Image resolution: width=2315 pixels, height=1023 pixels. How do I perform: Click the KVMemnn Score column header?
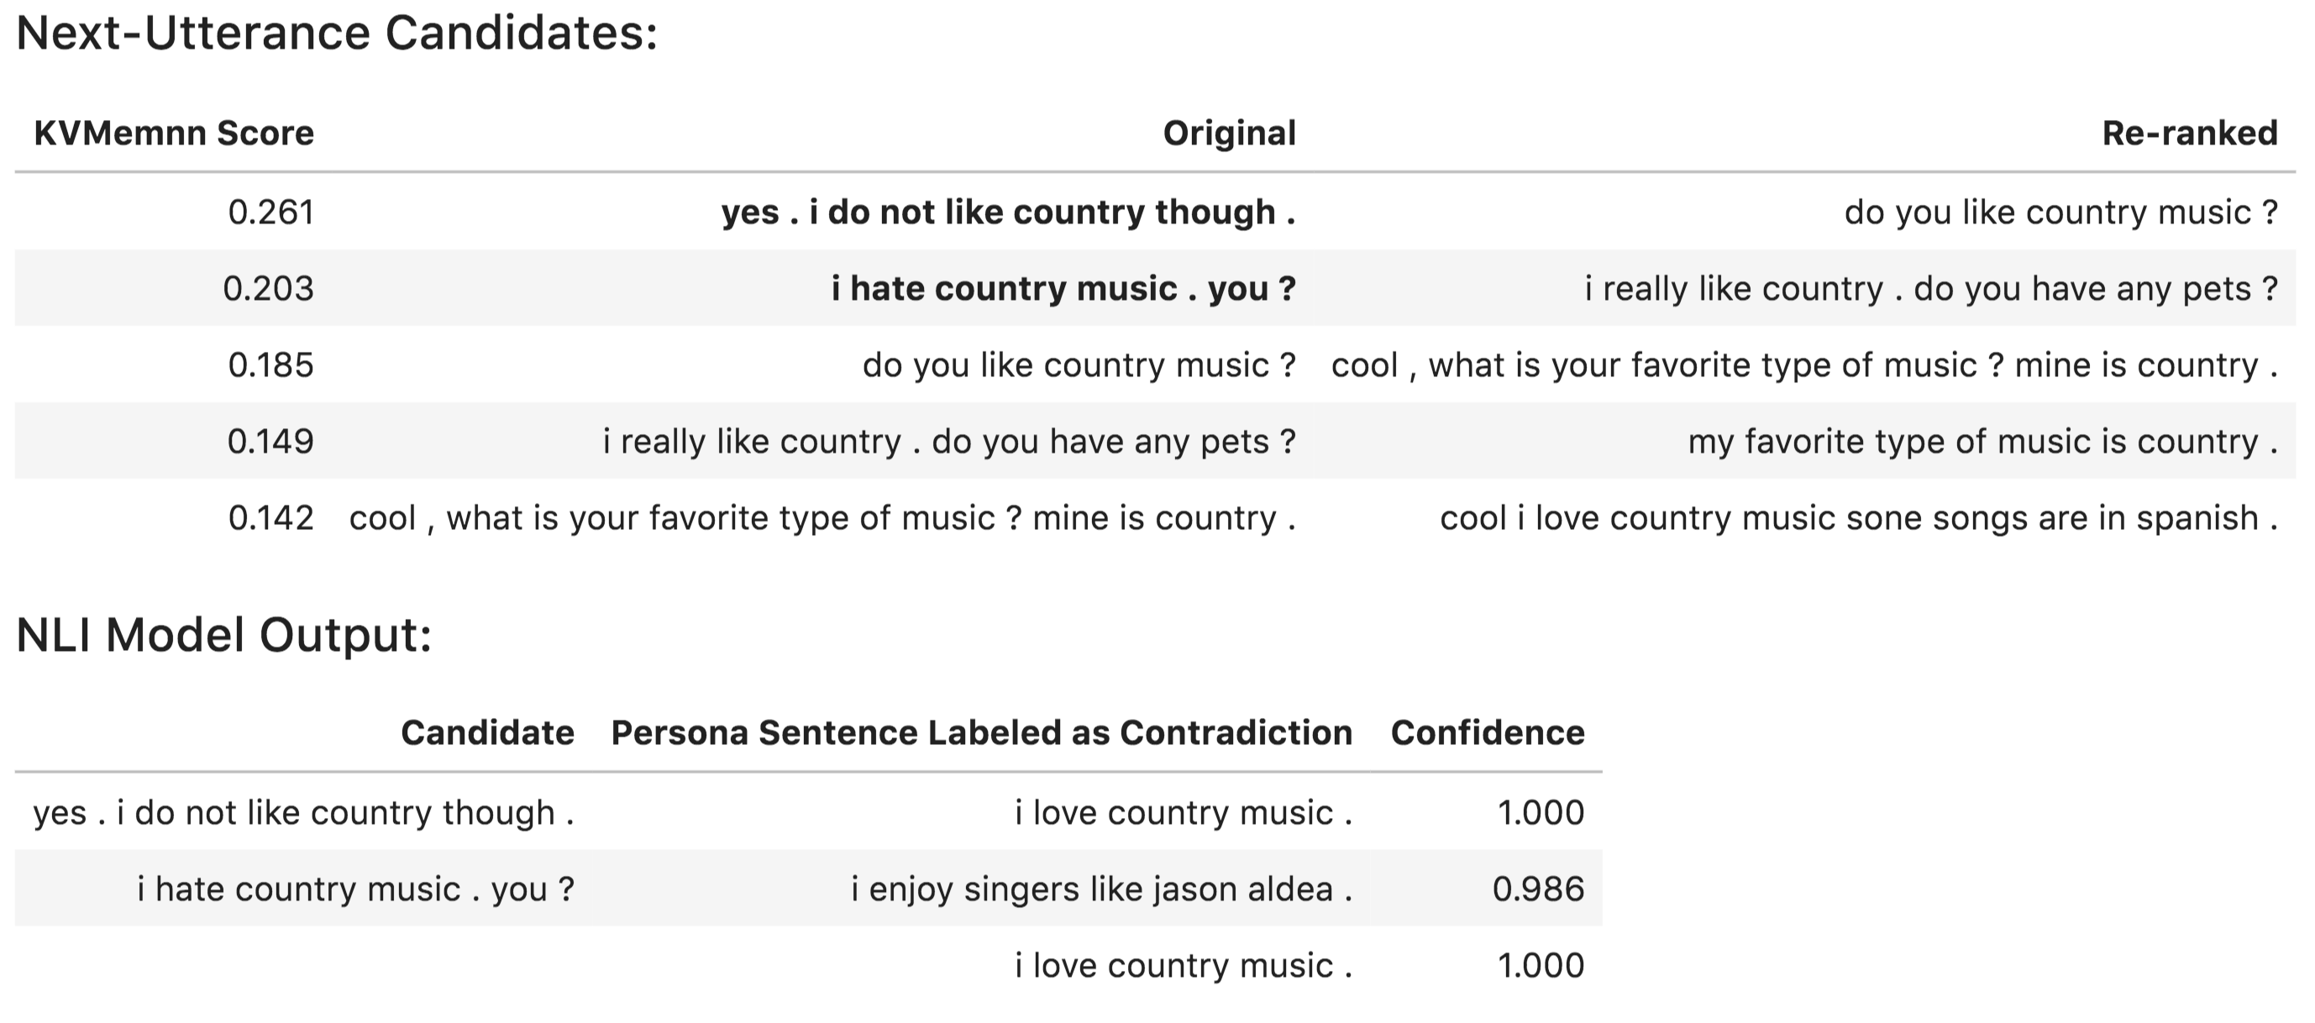point(173,133)
